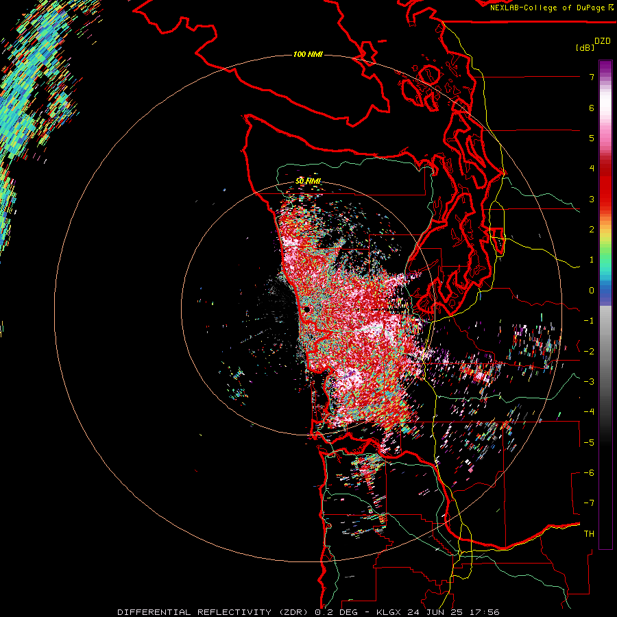617x617 pixels.
Task: Click the color scale value 1
Action: 592,260
